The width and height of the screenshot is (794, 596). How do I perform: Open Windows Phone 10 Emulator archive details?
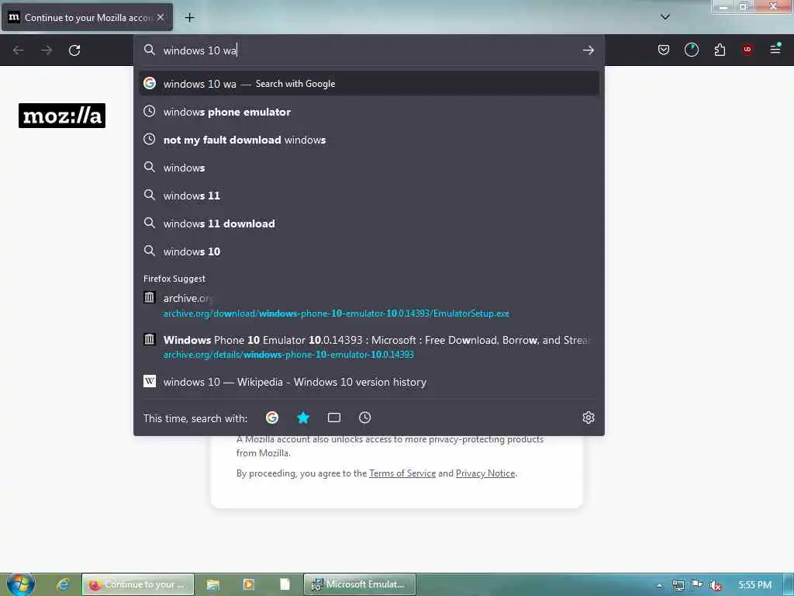click(x=369, y=347)
